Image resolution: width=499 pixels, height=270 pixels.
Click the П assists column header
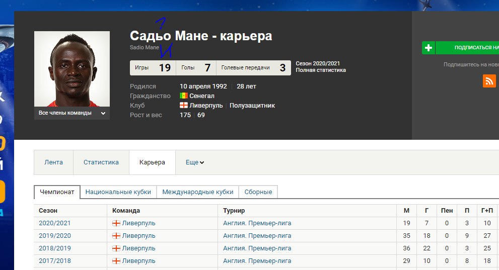pyautogui.click(x=467, y=211)
